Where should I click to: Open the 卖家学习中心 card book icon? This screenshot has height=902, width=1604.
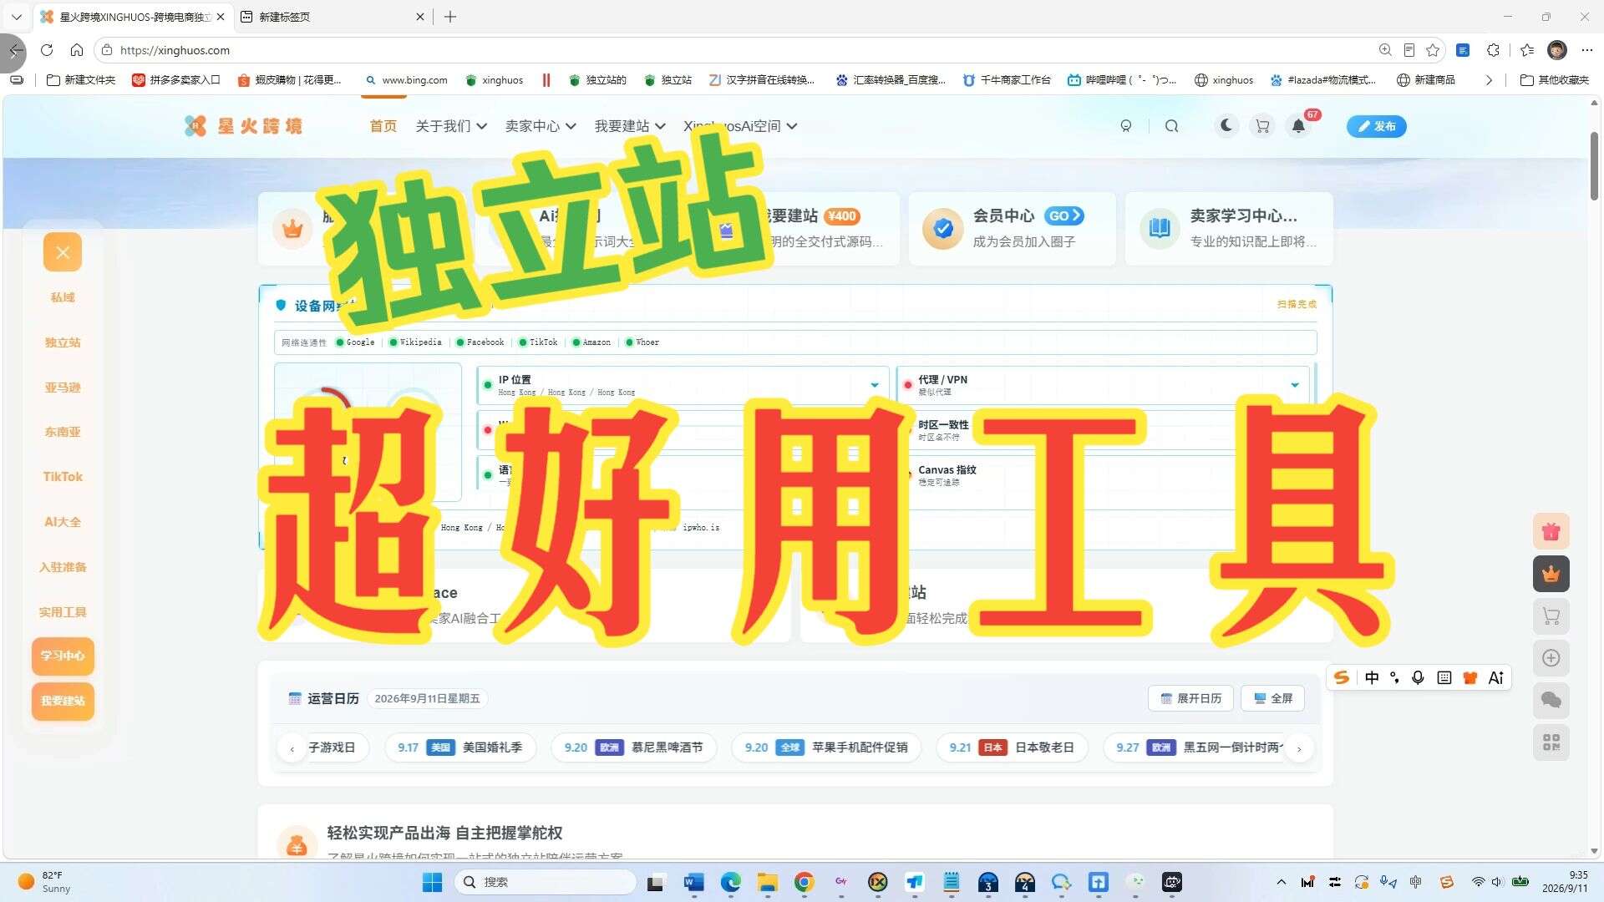pos(1160,228)
